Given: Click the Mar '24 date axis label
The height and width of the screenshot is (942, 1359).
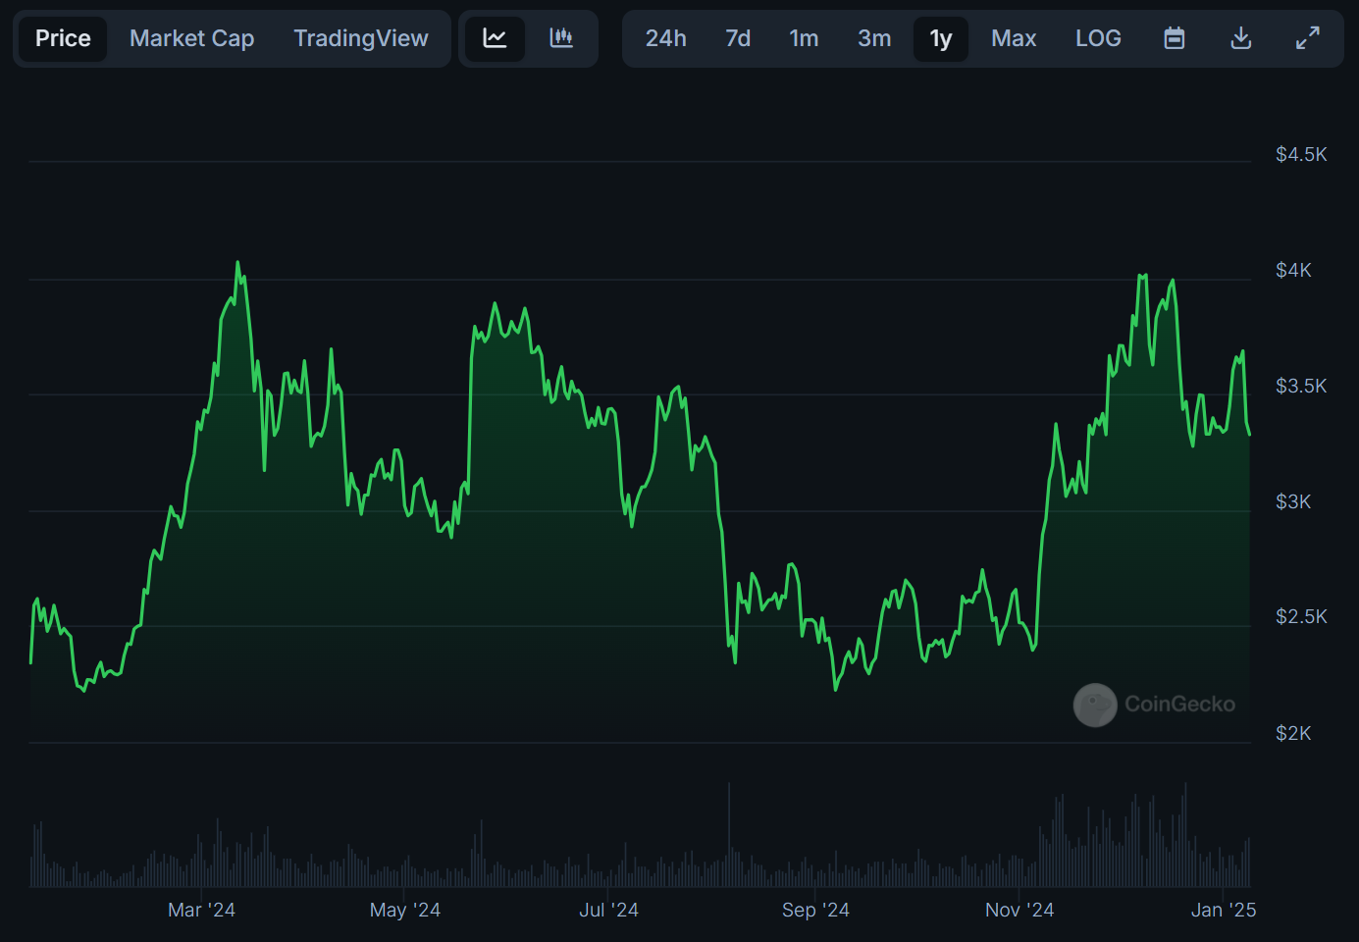Looking at the screenshot, I should (x=201, y=910).
